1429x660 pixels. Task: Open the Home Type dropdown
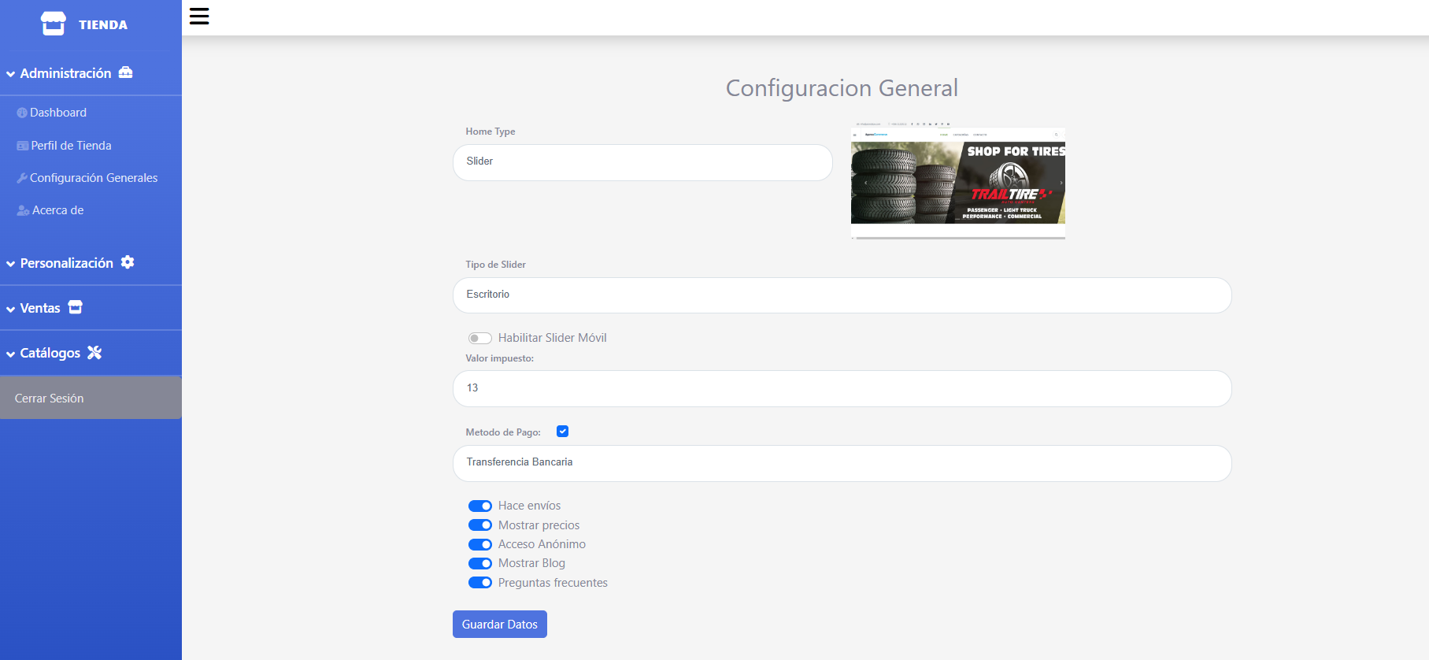[642, 162]
